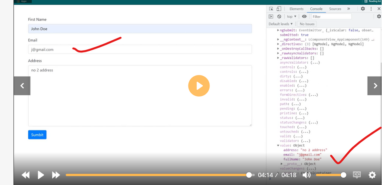
Task: Click the orange play button overlay
Action: coord(199,86)
